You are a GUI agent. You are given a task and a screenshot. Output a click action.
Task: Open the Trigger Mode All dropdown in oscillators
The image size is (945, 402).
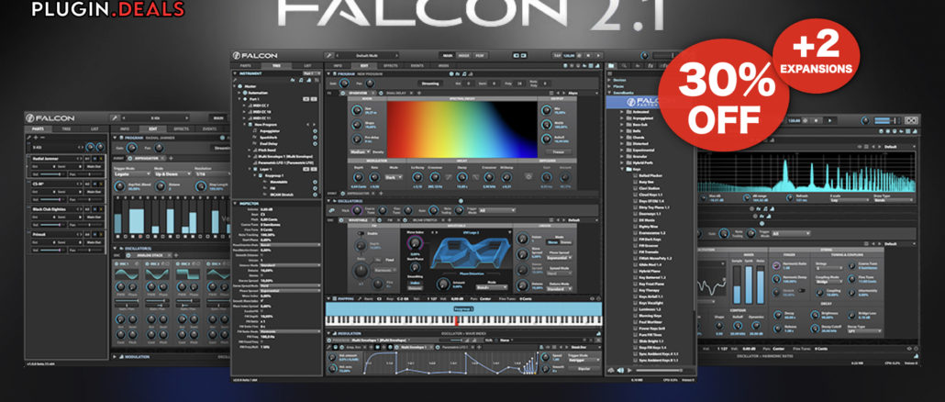click(x=496, y=210)
